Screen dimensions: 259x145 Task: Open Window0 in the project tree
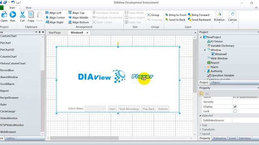(221, 54)
